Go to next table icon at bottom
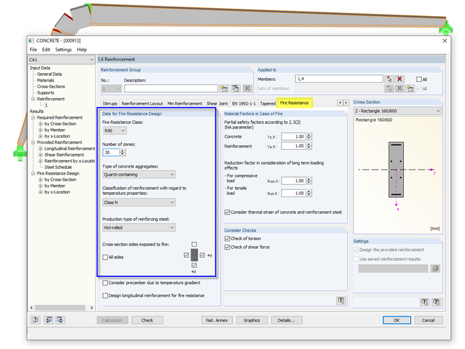 [60, 320]
